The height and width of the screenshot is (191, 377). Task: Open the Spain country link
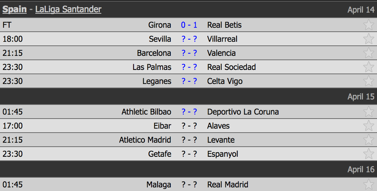click(x=15, y=9)
